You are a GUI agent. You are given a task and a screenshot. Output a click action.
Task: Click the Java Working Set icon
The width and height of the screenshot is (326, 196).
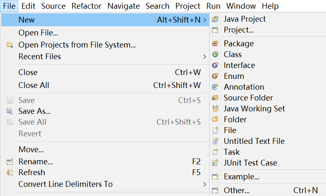tap(215, 108)
